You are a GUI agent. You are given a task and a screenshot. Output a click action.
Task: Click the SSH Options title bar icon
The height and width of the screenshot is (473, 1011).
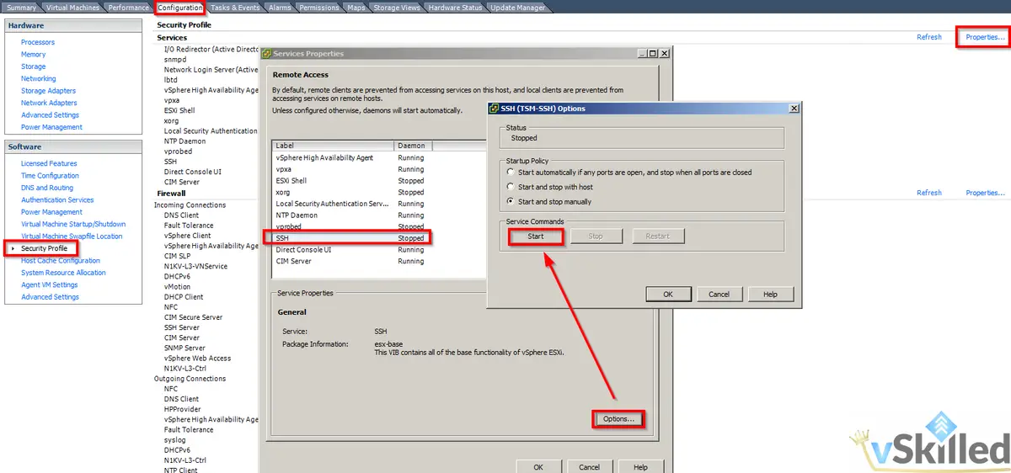coord(494,109)
